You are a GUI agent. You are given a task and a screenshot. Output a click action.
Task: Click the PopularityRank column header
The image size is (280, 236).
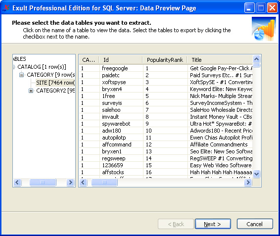pos(165,60)
